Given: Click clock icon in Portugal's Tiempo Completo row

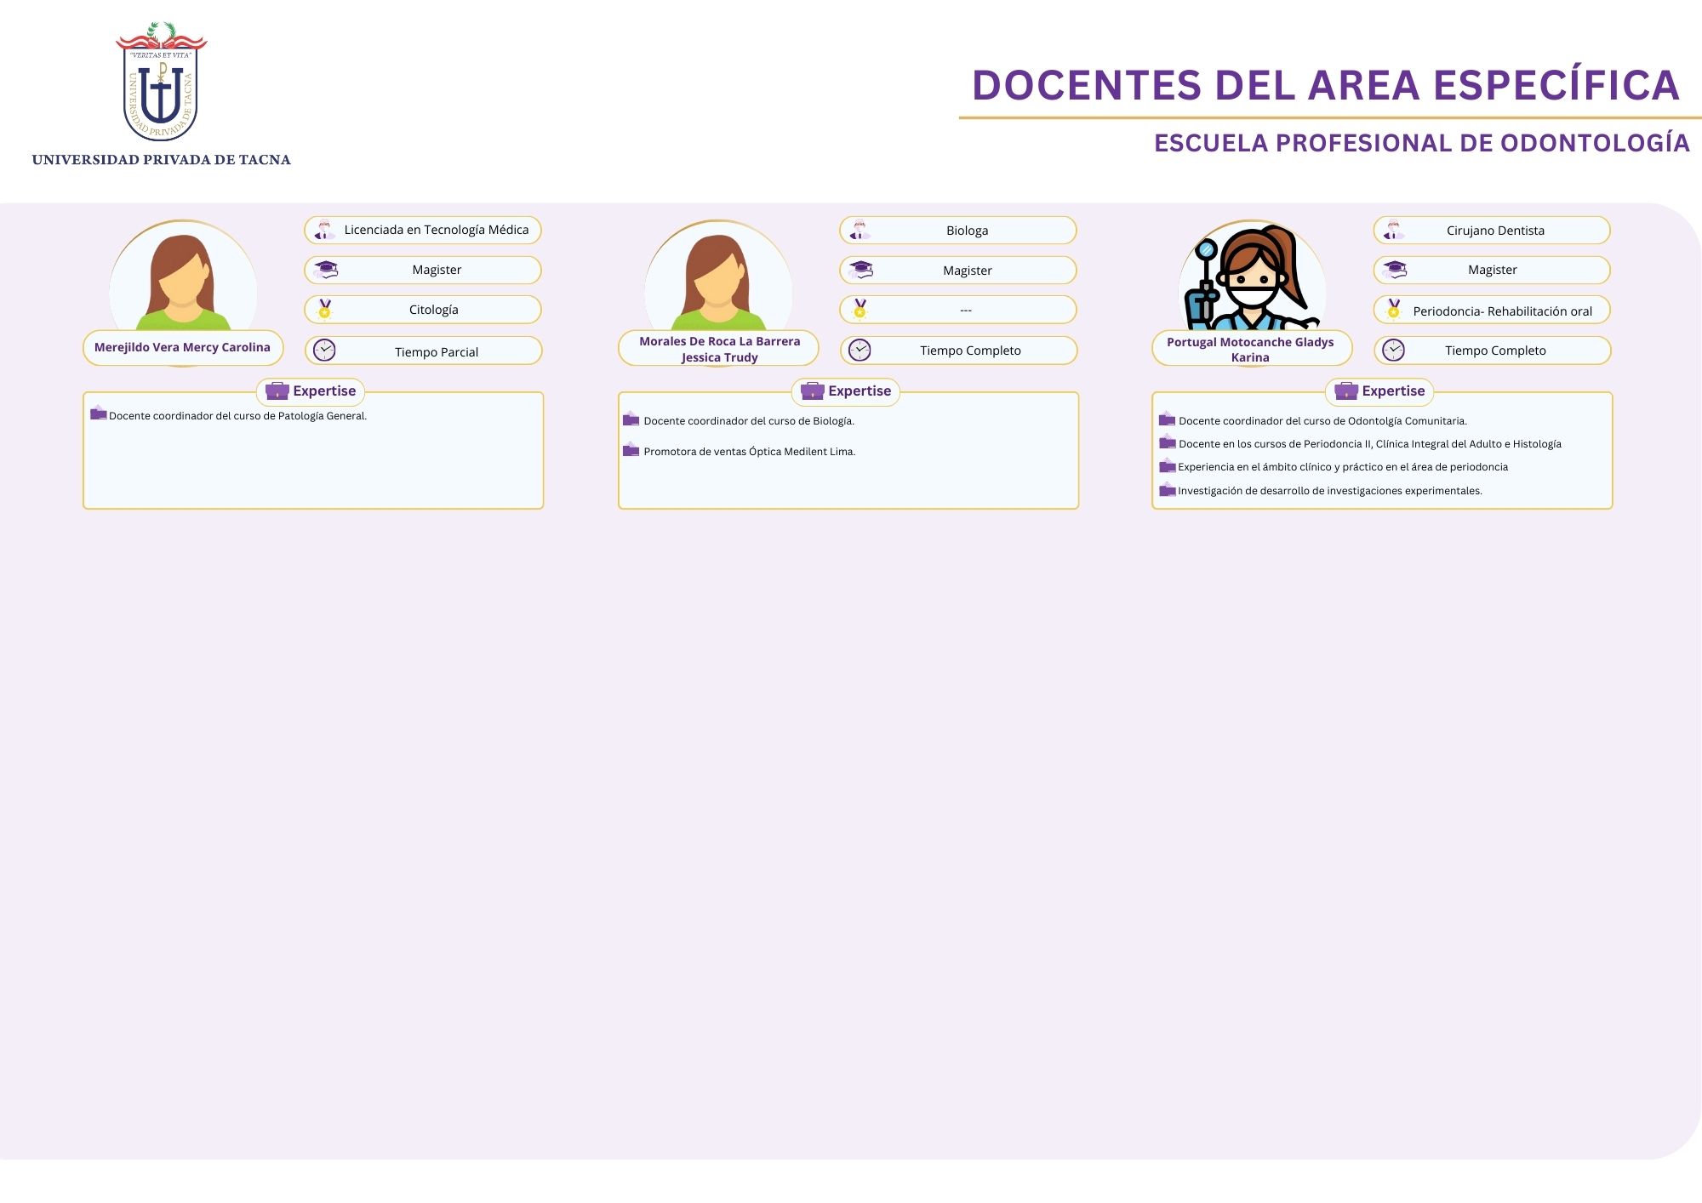Looking at the screenshot, I should [1393, 350].
